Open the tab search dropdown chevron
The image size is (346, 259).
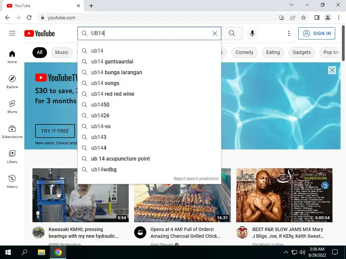coord(292,5)
